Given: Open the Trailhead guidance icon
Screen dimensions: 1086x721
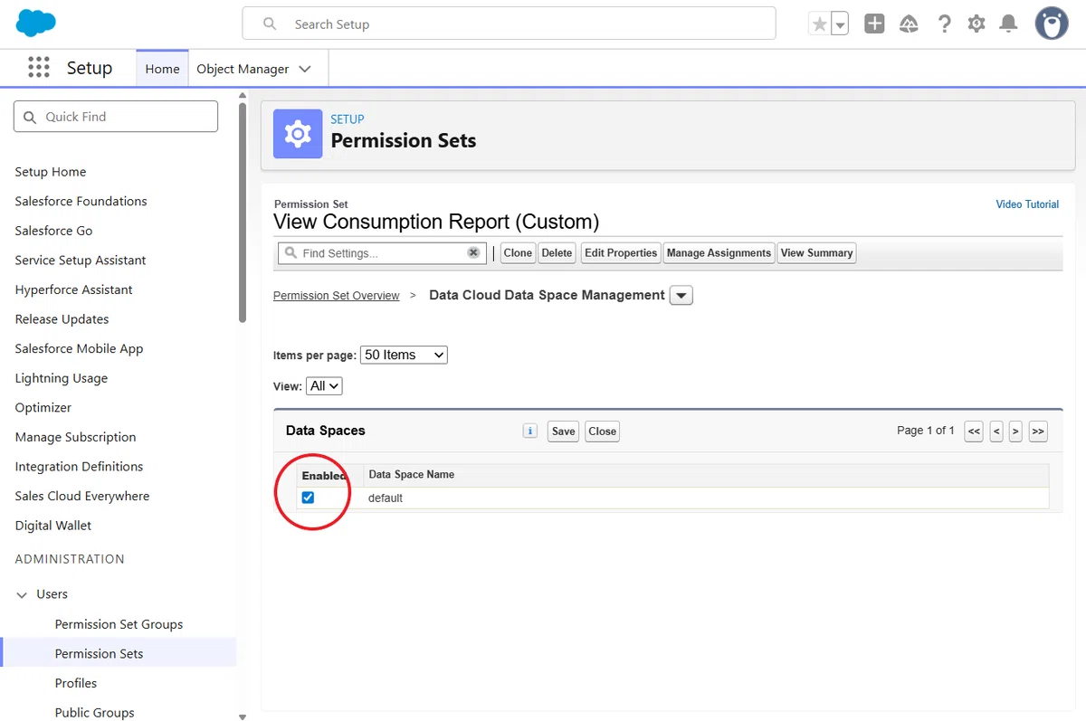Looking at the screenshot, I should pos(909,24).
